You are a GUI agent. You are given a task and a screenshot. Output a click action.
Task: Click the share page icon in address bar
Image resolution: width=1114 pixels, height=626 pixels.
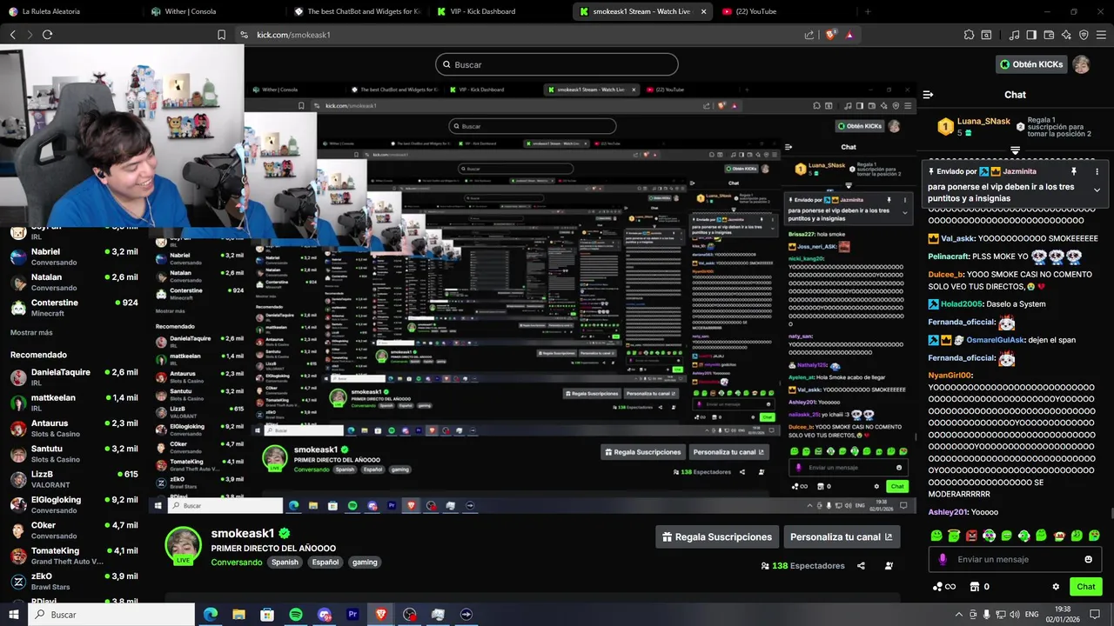click(x=809, y=35)
